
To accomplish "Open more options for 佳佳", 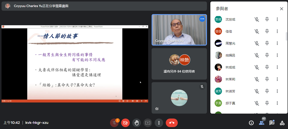I will pyautogui.click(x=277, y=31).
